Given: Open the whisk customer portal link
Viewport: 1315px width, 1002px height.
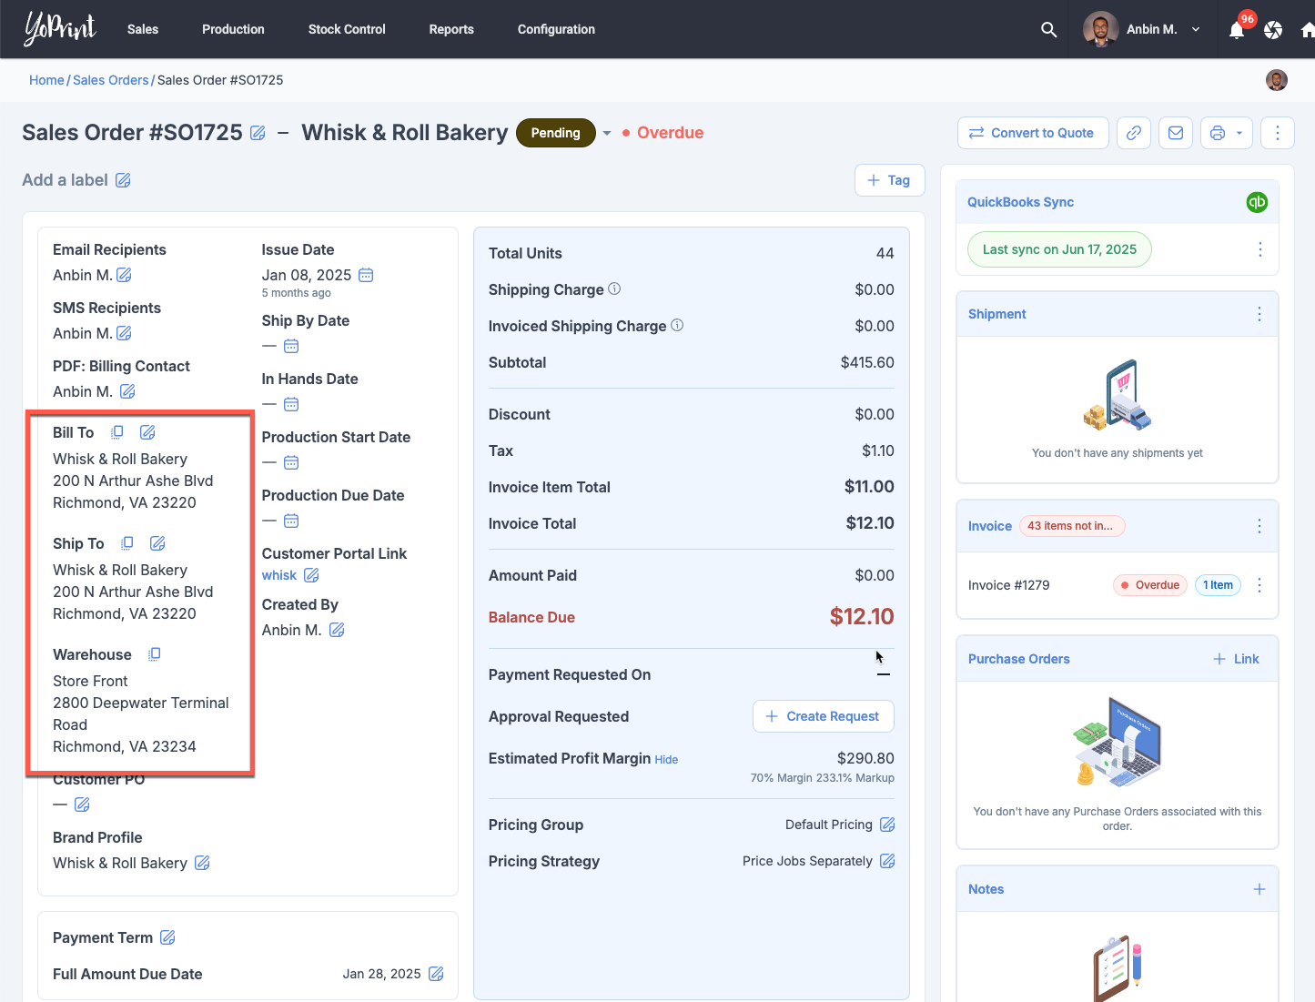Looking at the screenshot, I should pos(279,575).
